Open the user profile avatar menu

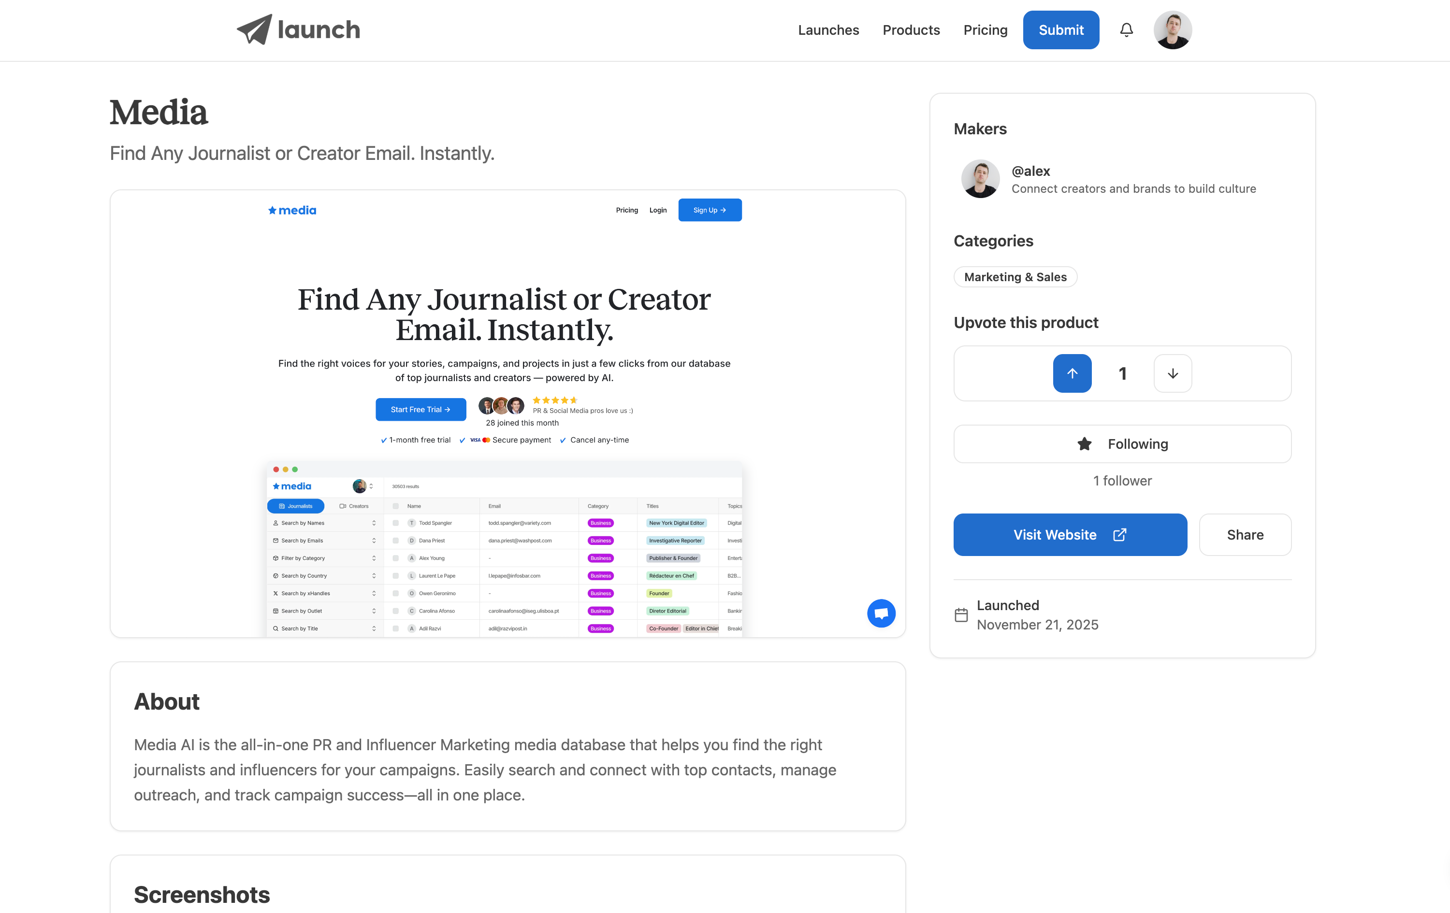point(1172,30)
